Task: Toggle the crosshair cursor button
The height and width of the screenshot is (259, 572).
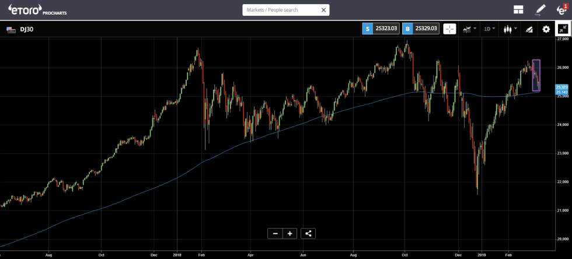Action: (x=449, y=29)
